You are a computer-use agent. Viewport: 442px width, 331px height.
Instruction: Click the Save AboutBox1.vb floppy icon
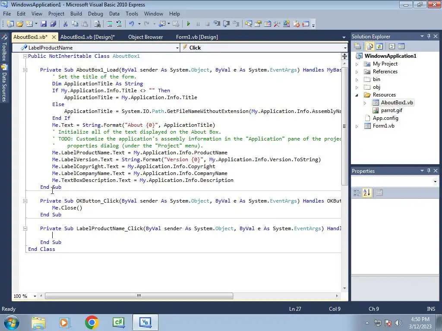[x=44, y=24]
